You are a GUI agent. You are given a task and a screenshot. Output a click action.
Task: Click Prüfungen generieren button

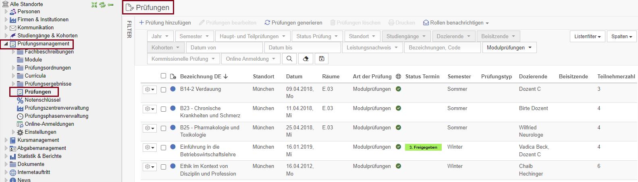tap(293, 23)
